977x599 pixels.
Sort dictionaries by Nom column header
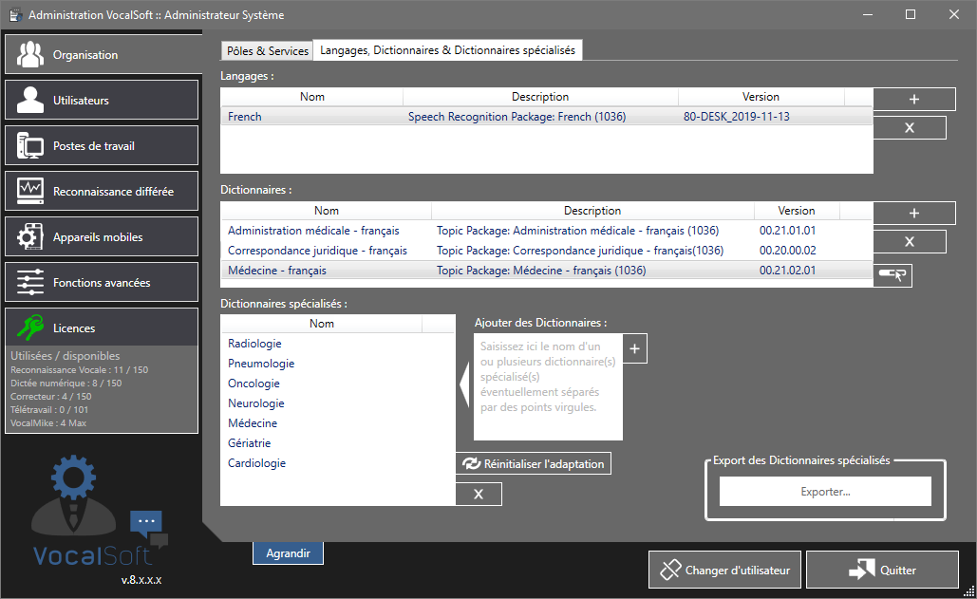click(x=327, y=211)
